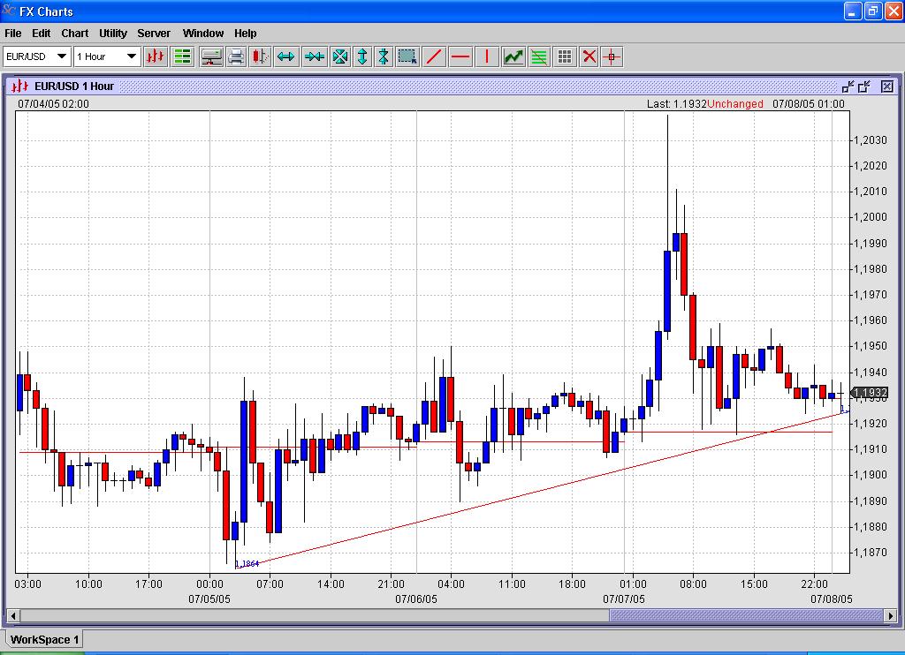Select the vertical line drawing tool
This screenshot has height=655, width=905.
click(485, 56)
